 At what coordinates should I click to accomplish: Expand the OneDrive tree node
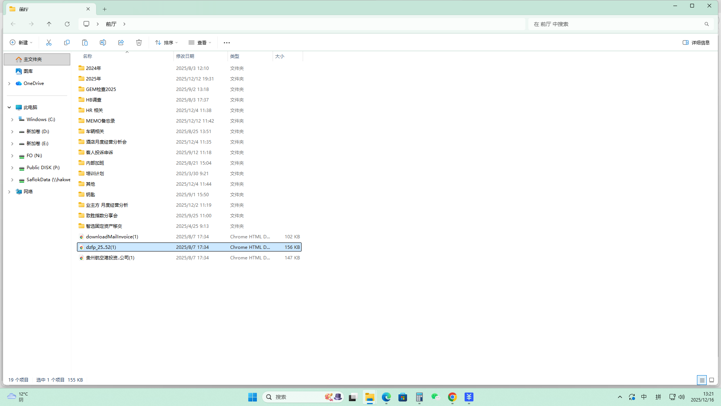pyautogui.click(x=9, y=83)
